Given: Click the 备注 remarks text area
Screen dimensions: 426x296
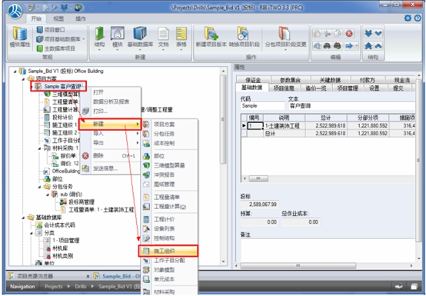Looking at the screenshot, I should coord(328,251).
